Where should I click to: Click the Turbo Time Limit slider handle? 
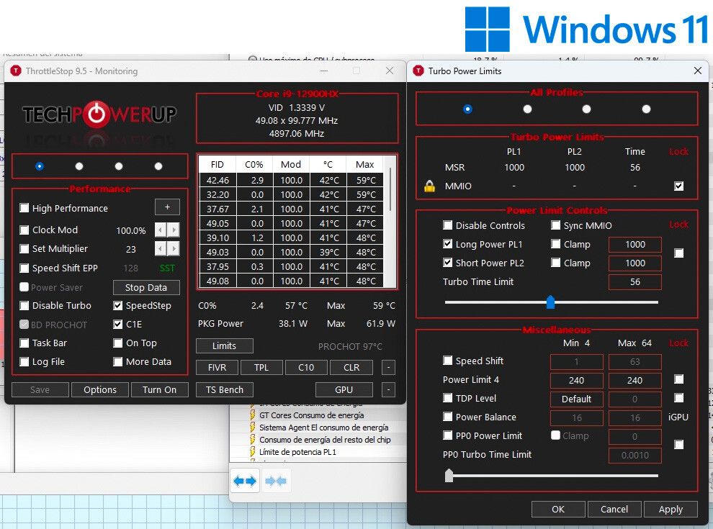point(551,302)
